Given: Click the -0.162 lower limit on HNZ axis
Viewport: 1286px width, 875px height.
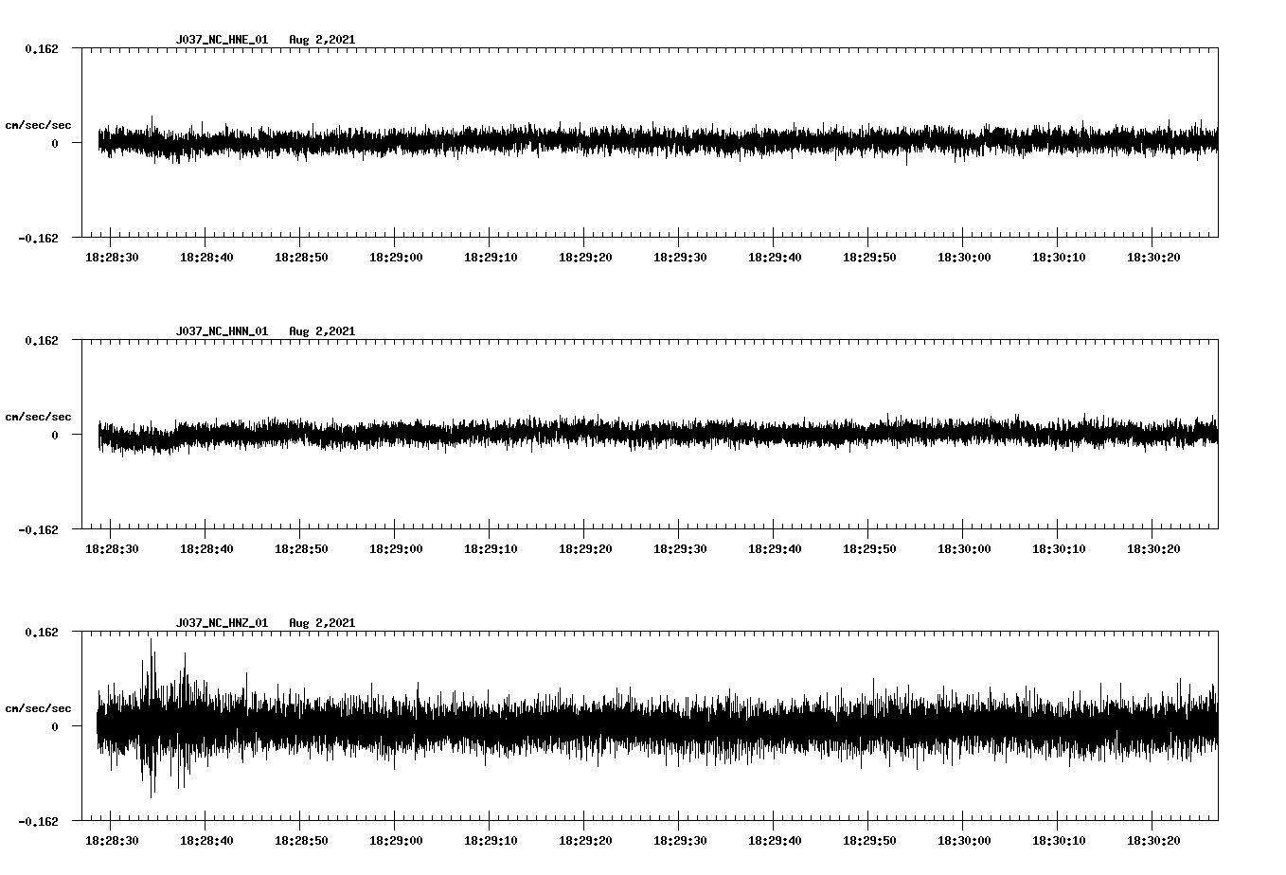Looking at the screenshot, I should tap(38, 822).
